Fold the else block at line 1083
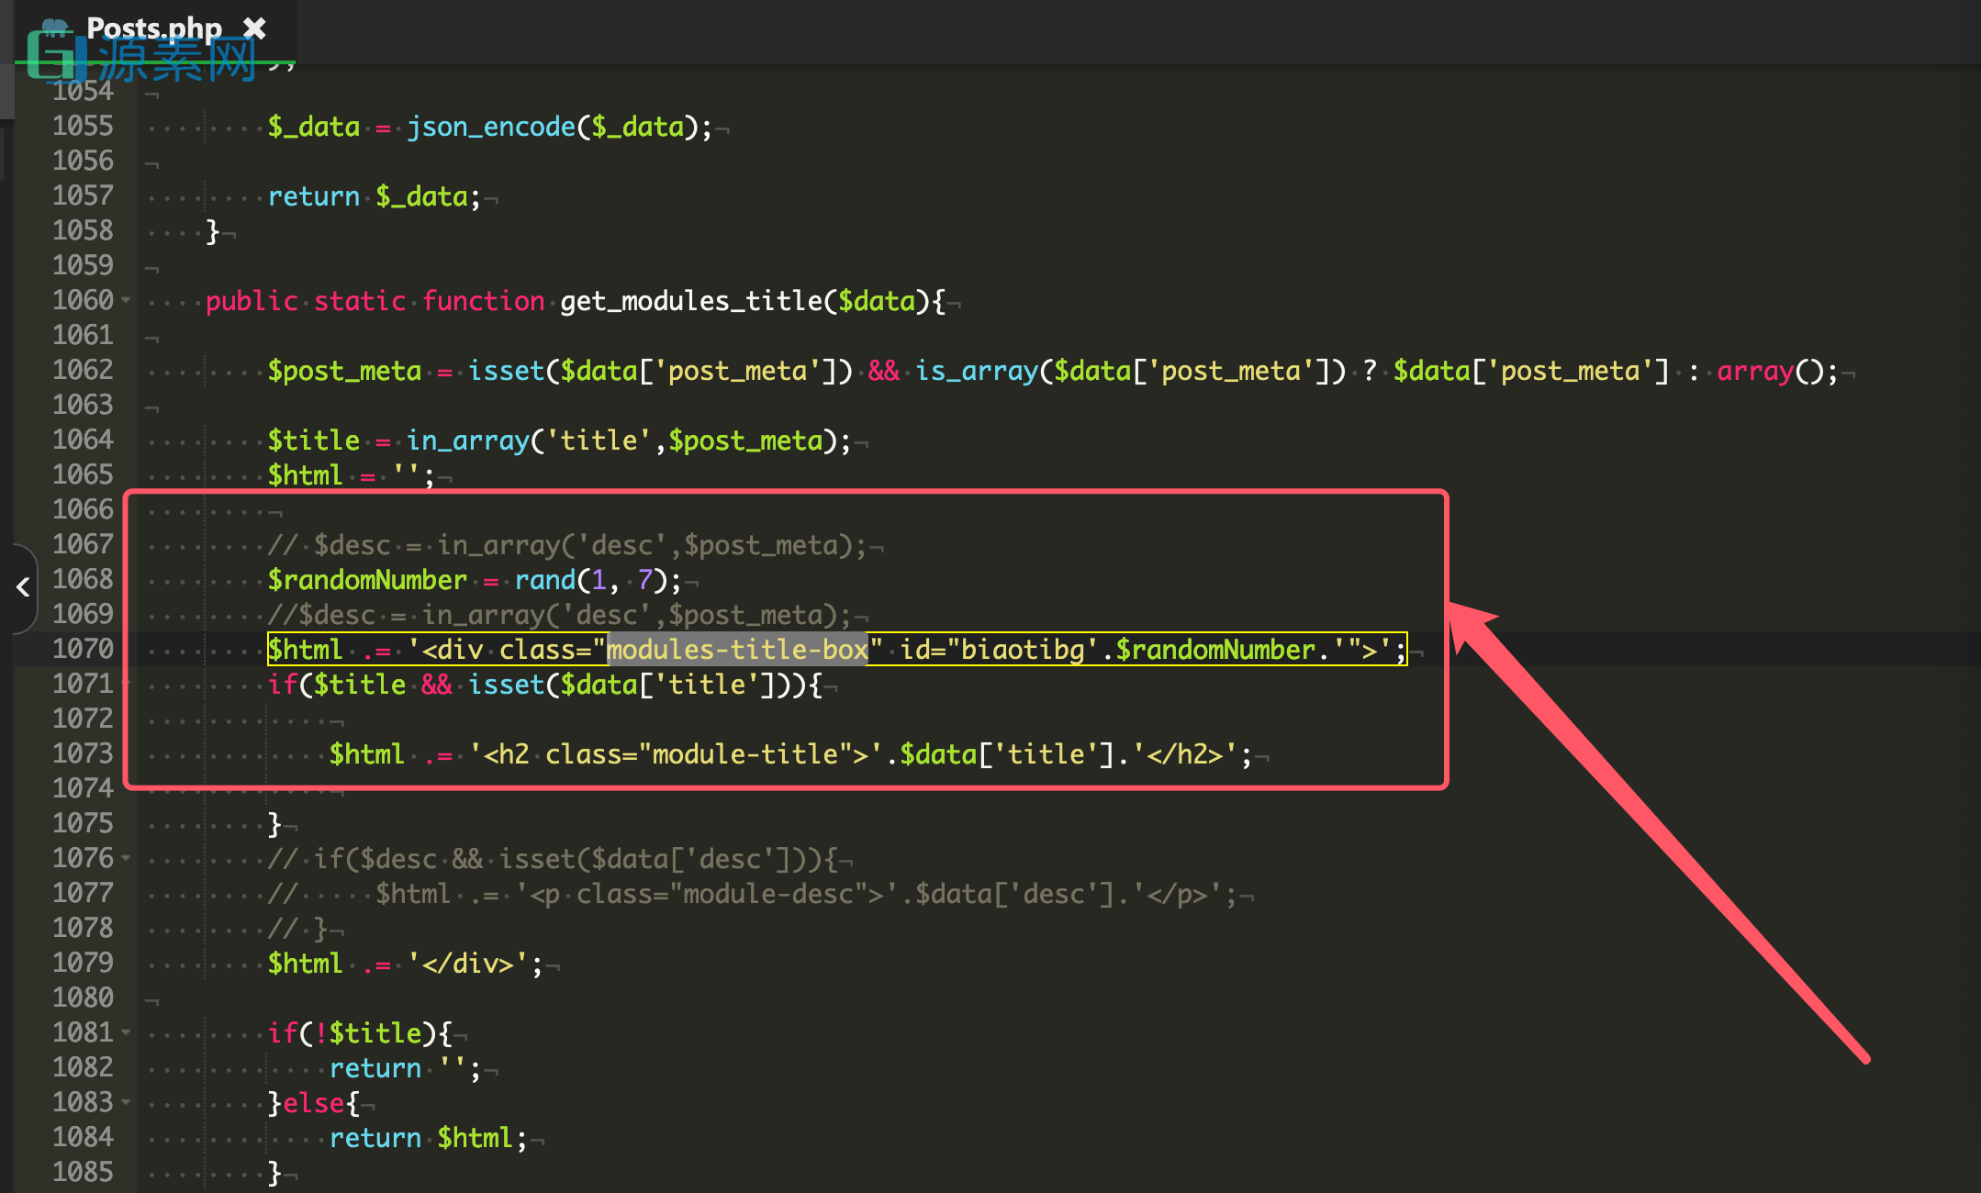Viewport: 1981px width, 1193px height. tap(127, 1102)
